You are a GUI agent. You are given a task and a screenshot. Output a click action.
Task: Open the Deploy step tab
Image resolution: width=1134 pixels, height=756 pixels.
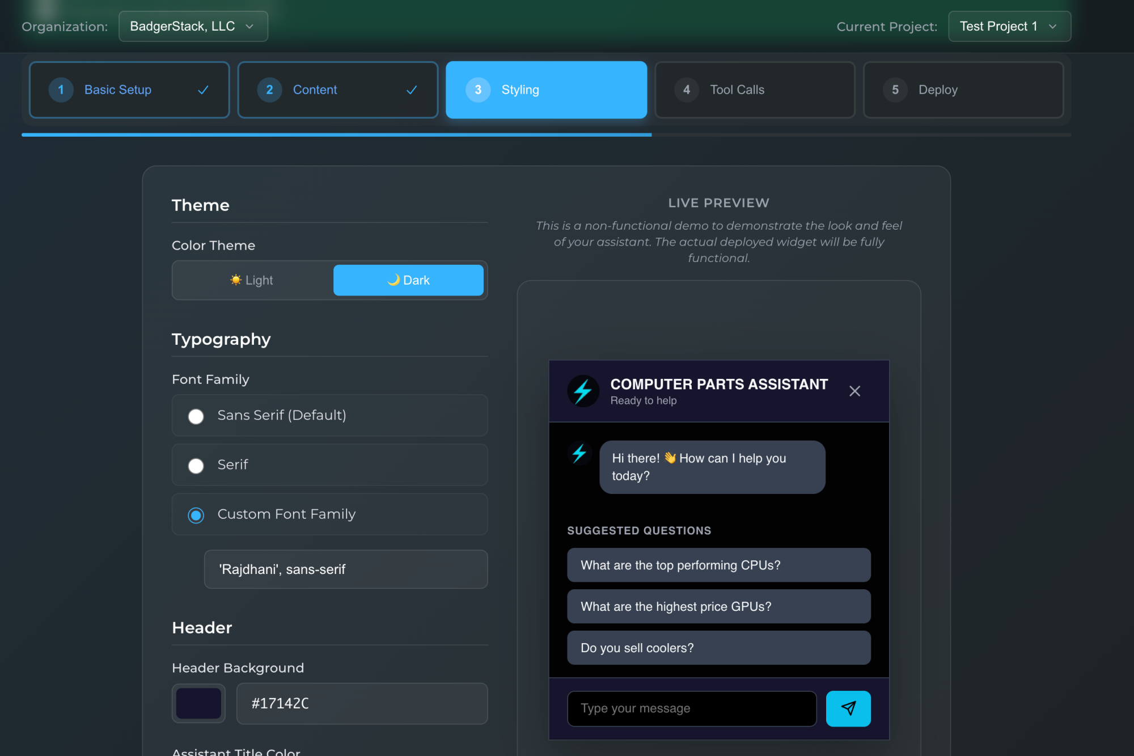[963, 90]
